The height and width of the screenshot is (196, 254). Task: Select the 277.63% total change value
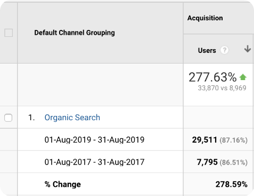212,77
